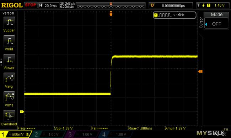
Task: Select the Vupper measurement icon
Action: click(x=9, y=22)
